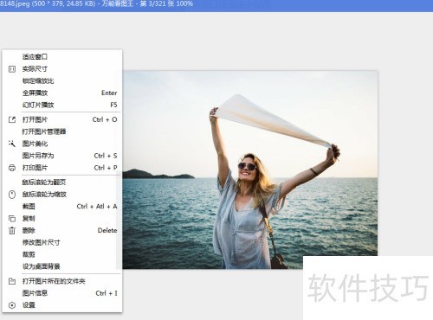
Task: Enable 鼠标滚轮为缩放 mouse icon entry
Action: (x=61, y=195)
